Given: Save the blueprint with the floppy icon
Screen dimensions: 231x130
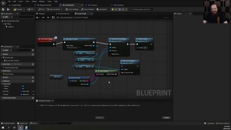Looking at the screenshot, I should tap(3, 9).
